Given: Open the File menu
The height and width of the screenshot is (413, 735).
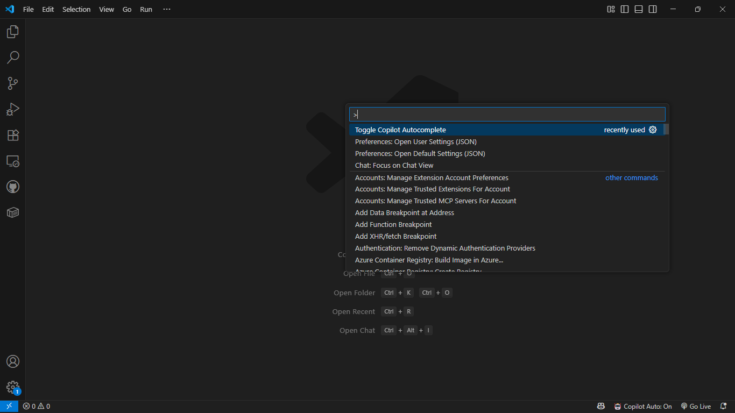Looking at the screenshot, I should click(x=29, y=9).
